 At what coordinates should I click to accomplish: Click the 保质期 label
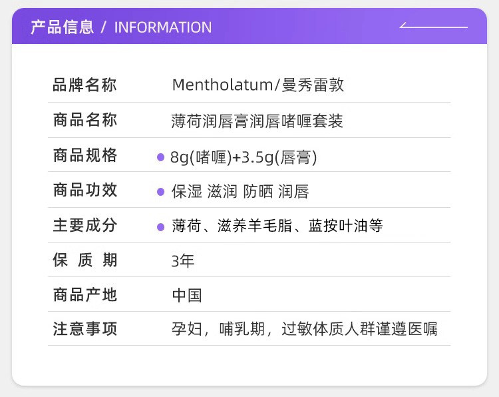point(85,260)
